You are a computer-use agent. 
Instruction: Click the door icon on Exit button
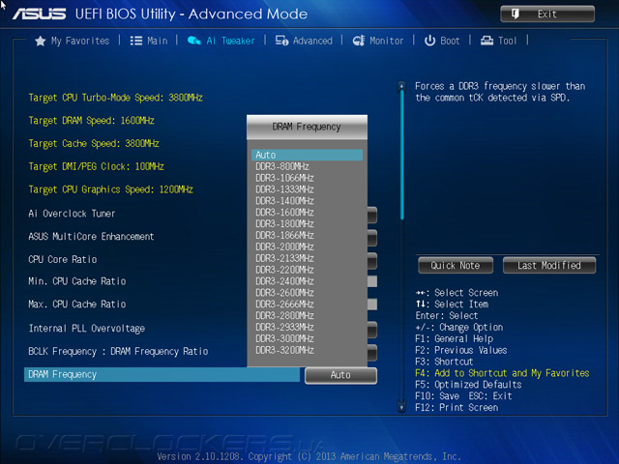[516, 14]
